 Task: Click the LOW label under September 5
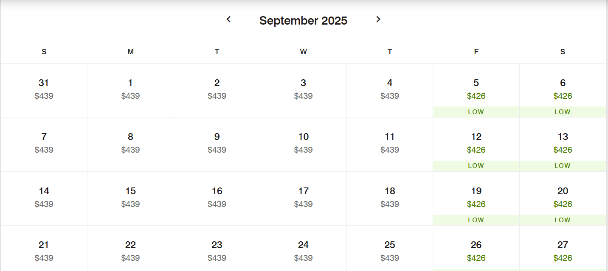point(476,112)
